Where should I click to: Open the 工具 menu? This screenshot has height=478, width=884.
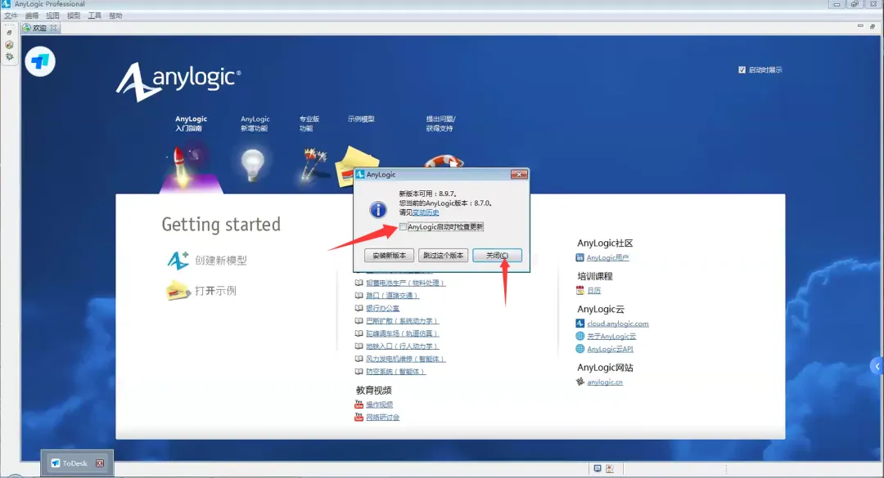pos(95,16)
